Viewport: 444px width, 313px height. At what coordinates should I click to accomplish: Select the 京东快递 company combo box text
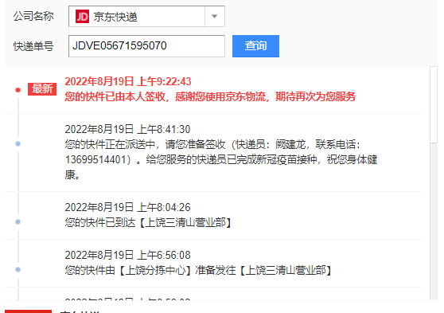[115, 17]
